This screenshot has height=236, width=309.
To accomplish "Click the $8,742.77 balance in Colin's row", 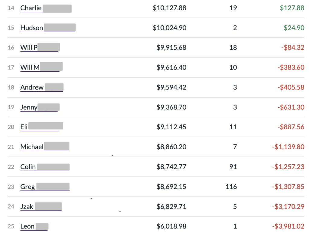I will [x=171, y=167].
